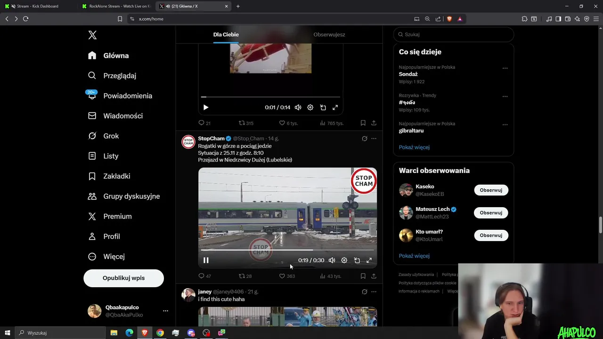
Task: Open replies with 21 comments
Action: tap(204, 123)
